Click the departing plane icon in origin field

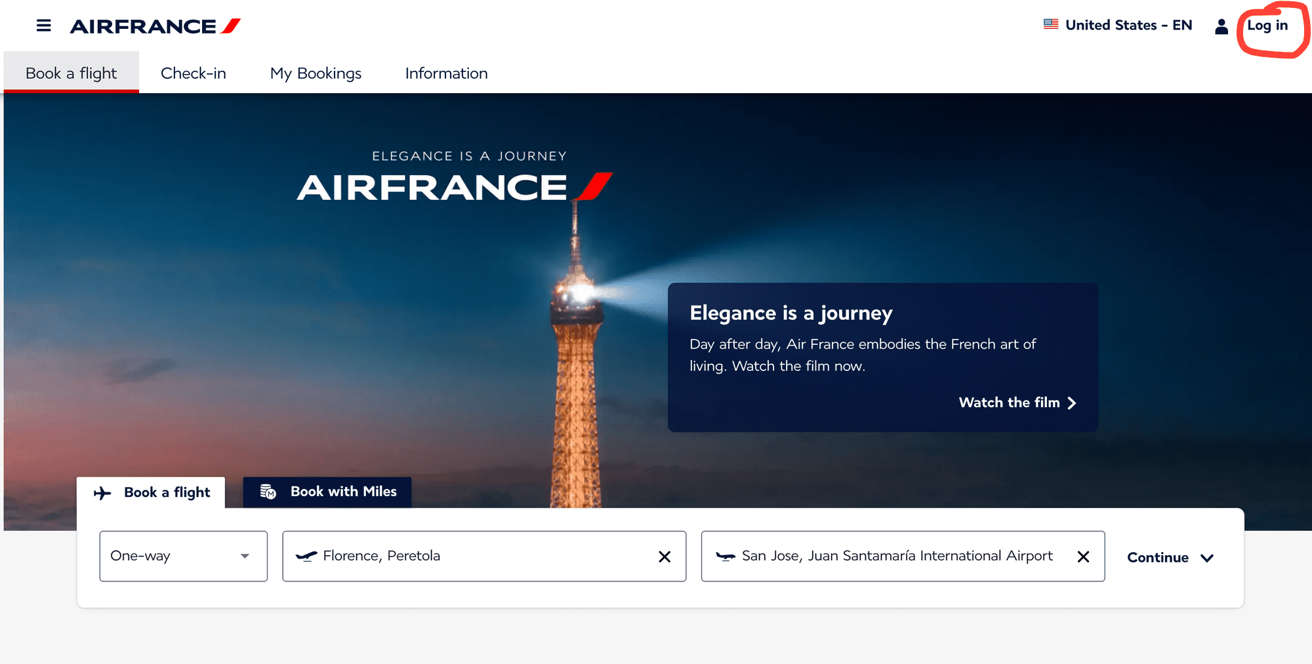[x=306, y=556]
